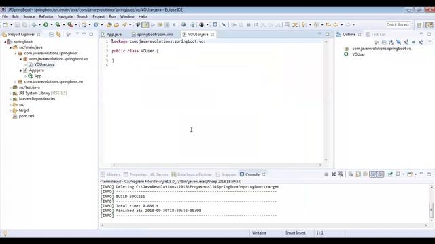Open the Run button dropdown arrow
This screenshot has width=435, height=244.
point(52,25)
